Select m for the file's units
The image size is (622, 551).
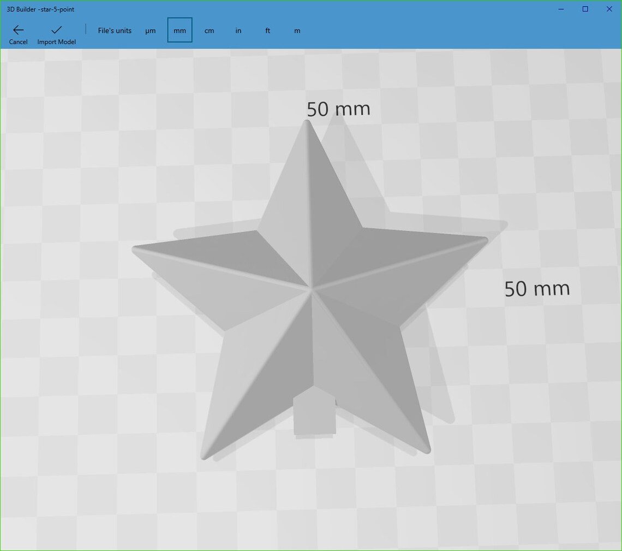(x=297, y=31)
